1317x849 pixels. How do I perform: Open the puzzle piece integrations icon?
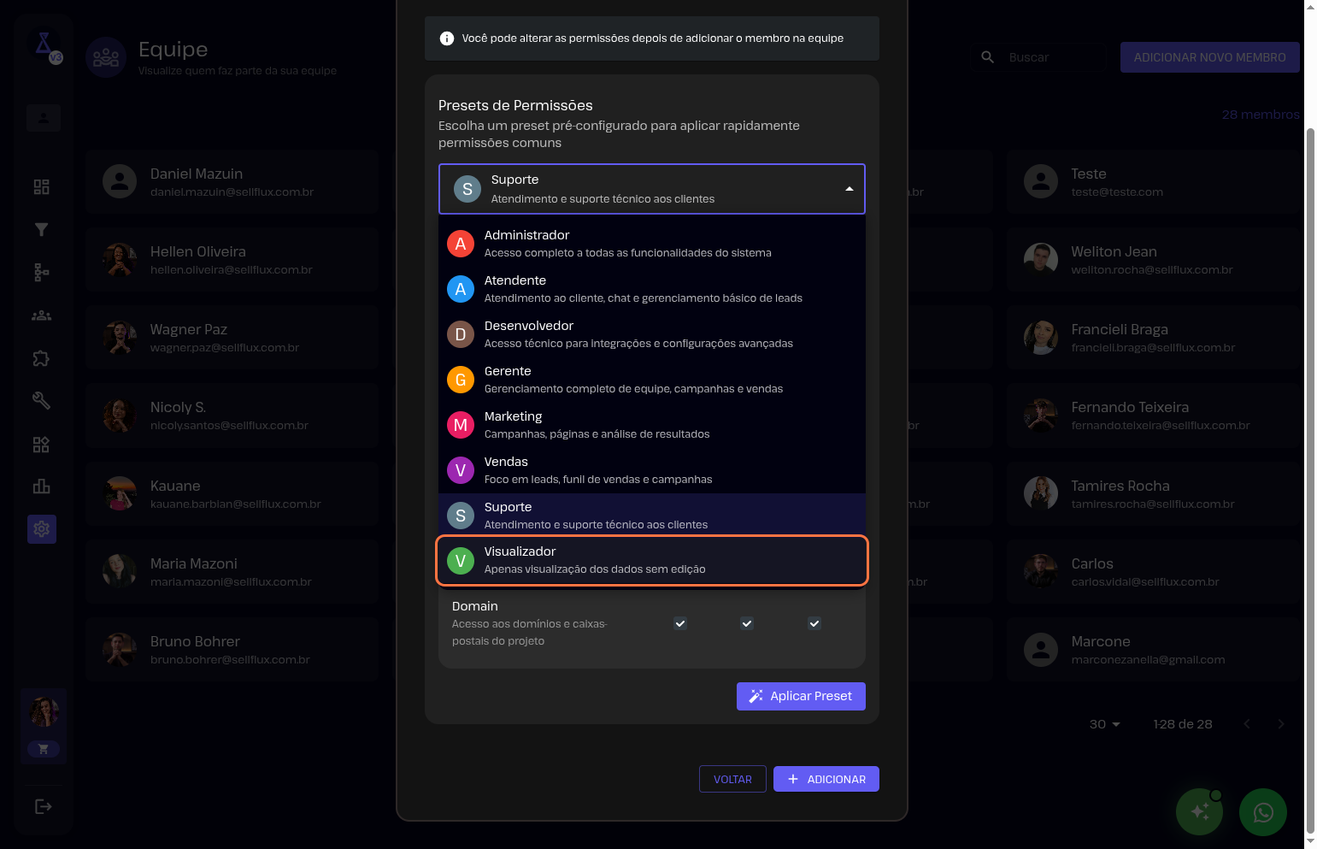click(41, 358)
